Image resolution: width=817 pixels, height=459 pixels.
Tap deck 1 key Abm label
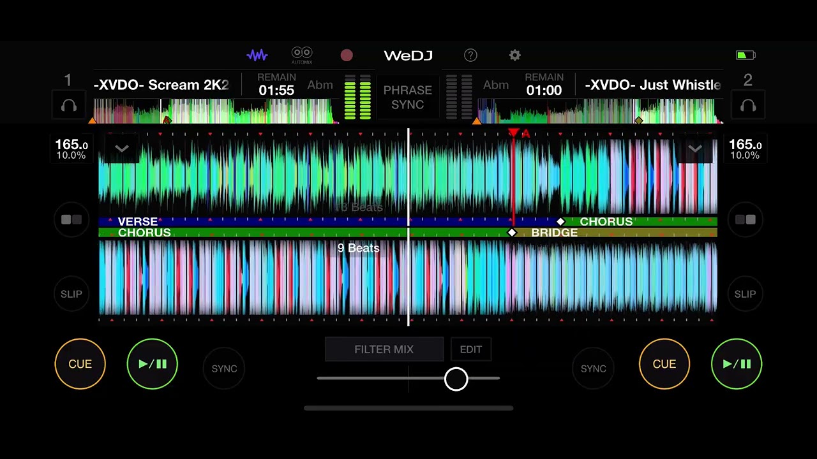point(320,85)
